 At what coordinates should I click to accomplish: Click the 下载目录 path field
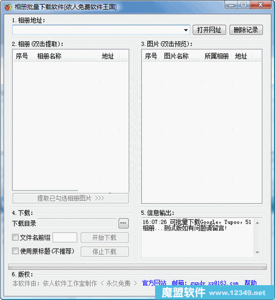click(x=77, y=223)
